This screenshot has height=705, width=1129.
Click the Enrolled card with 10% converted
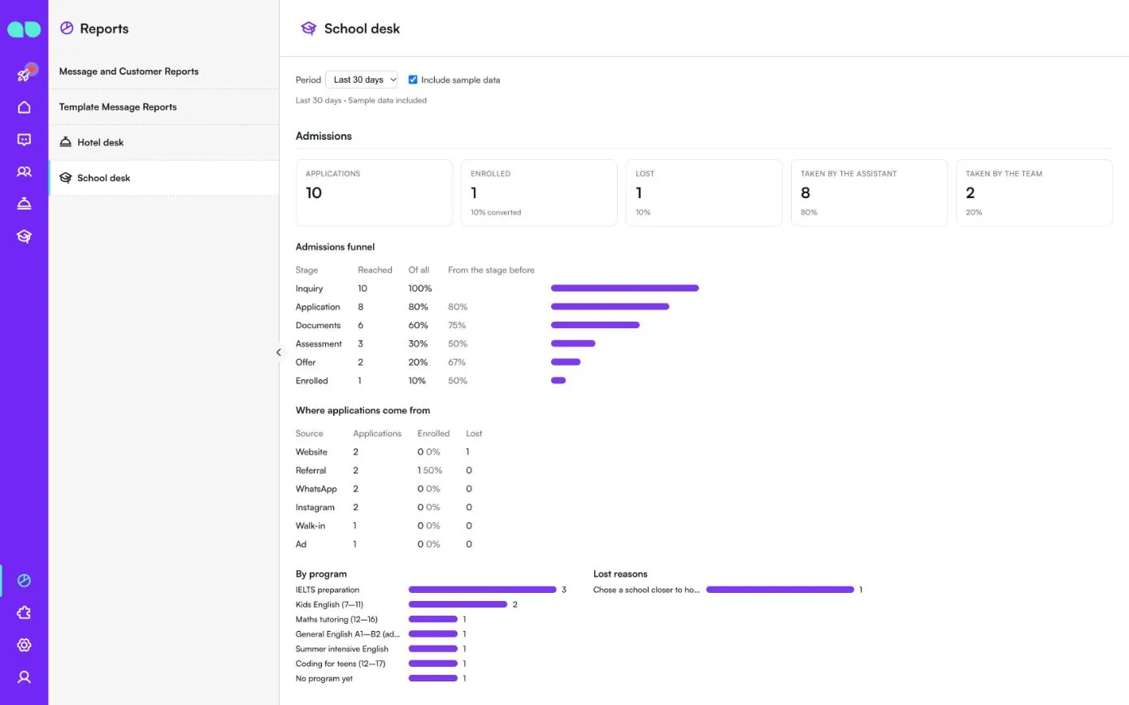539,192
